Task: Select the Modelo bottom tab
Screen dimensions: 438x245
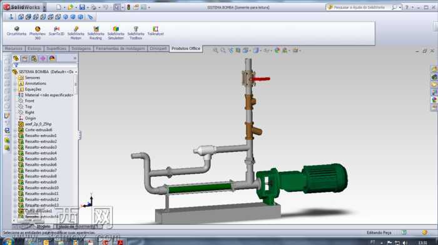Action: click(x=44, y=227)
